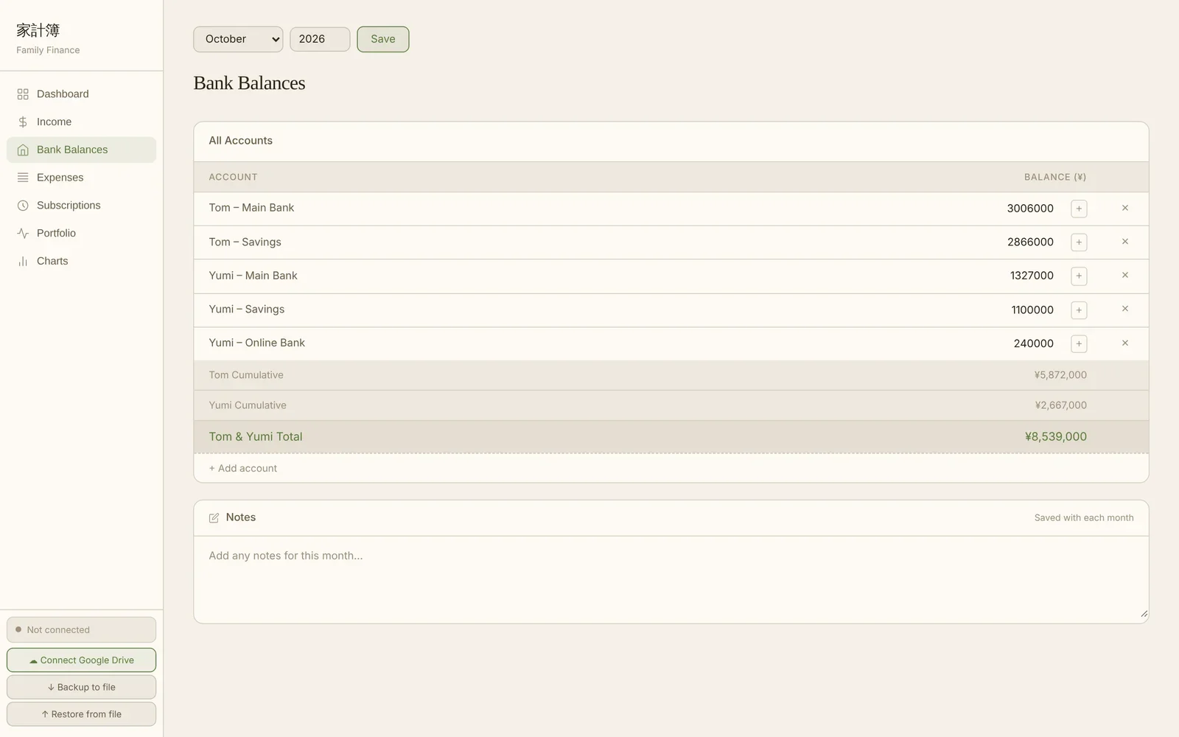
Task: Remove the Tom – Main Bank account
Action: [x=1125, y=208]
